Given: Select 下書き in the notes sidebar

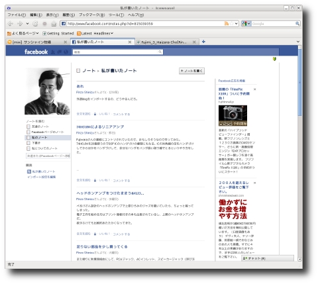Looking at the screenshot, I should [33, 143].
